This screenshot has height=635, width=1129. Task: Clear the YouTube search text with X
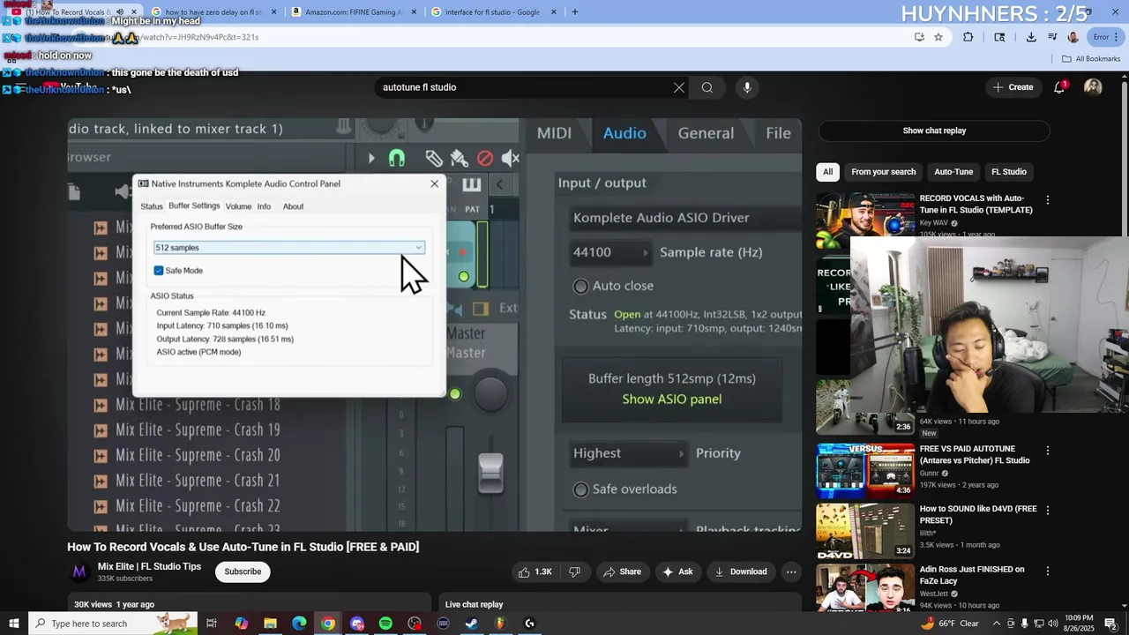(x=678, y=87)
